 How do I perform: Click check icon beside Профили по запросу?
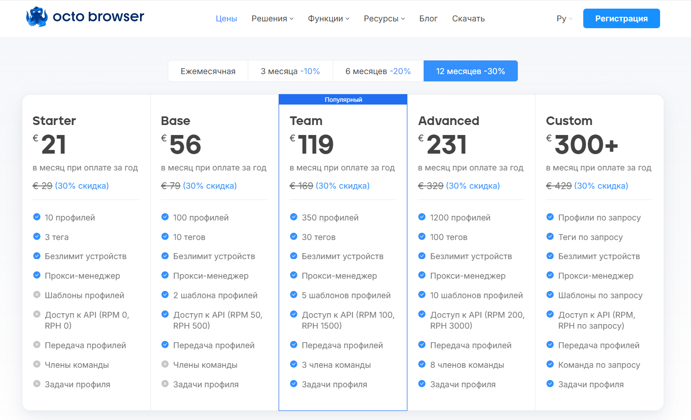tap(550, 217)
